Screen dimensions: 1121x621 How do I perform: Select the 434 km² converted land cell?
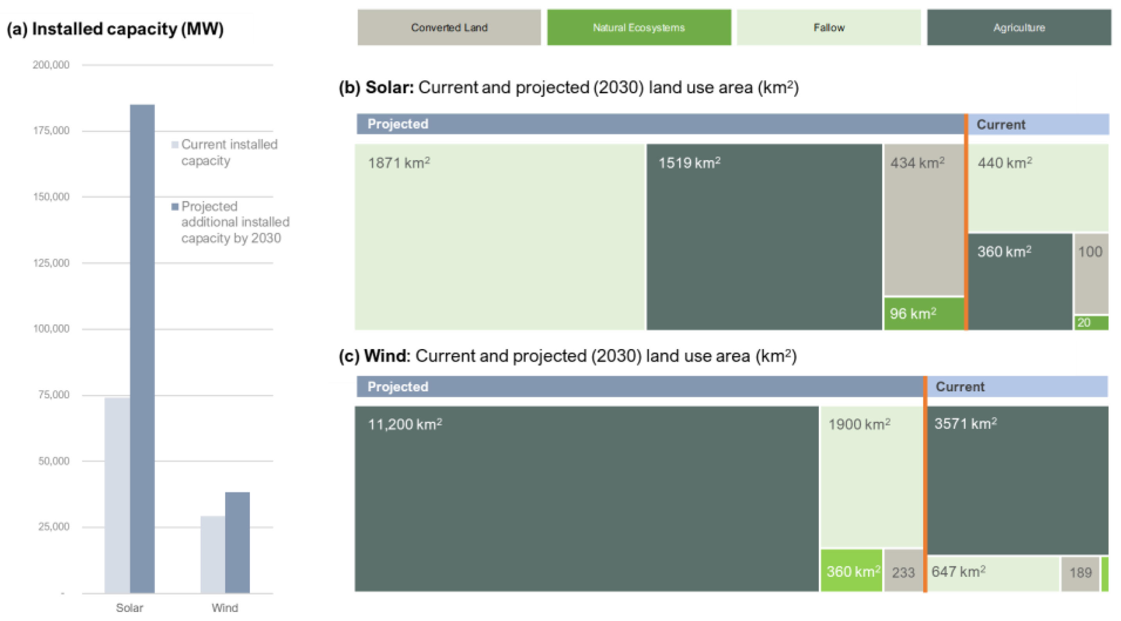[x=924, y=220]
